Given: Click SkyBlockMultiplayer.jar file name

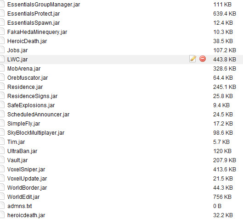Looking at the screenshot, I should click(x=36, y=133).
